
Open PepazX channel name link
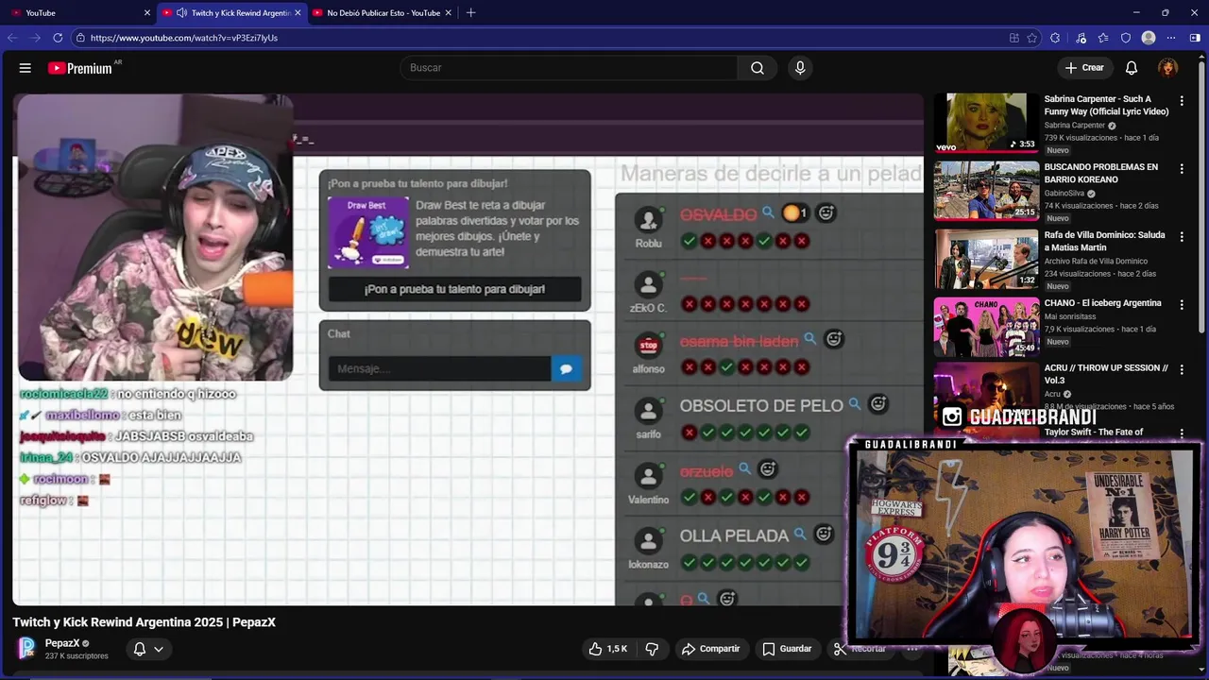(x=62, y=643)
